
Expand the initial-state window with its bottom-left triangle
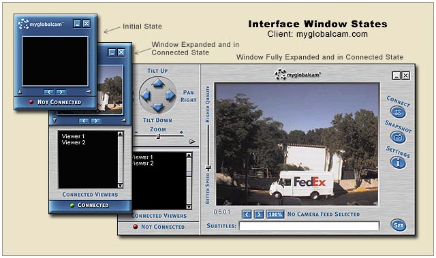(x=20, y=91)
